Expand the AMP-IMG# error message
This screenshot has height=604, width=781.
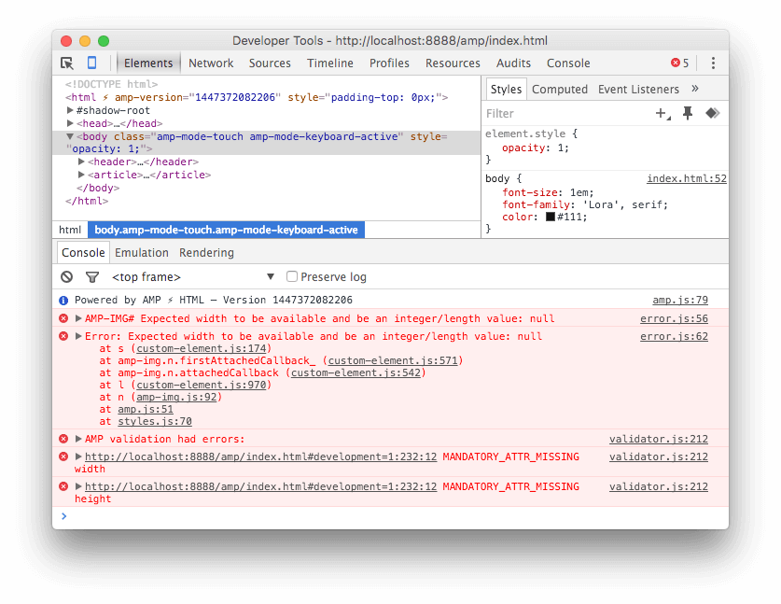(78, 318)
